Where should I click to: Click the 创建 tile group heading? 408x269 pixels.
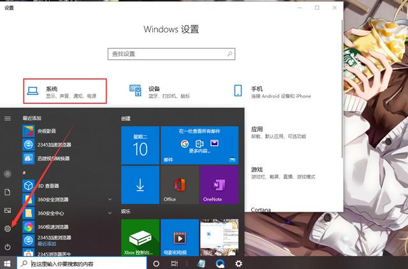coord(126,119)
